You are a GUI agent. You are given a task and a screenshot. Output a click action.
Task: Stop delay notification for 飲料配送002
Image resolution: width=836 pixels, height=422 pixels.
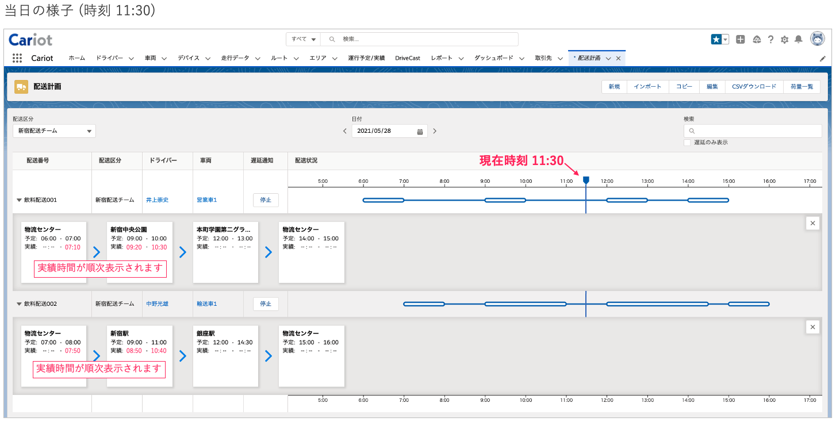click(x=266, y=304)
